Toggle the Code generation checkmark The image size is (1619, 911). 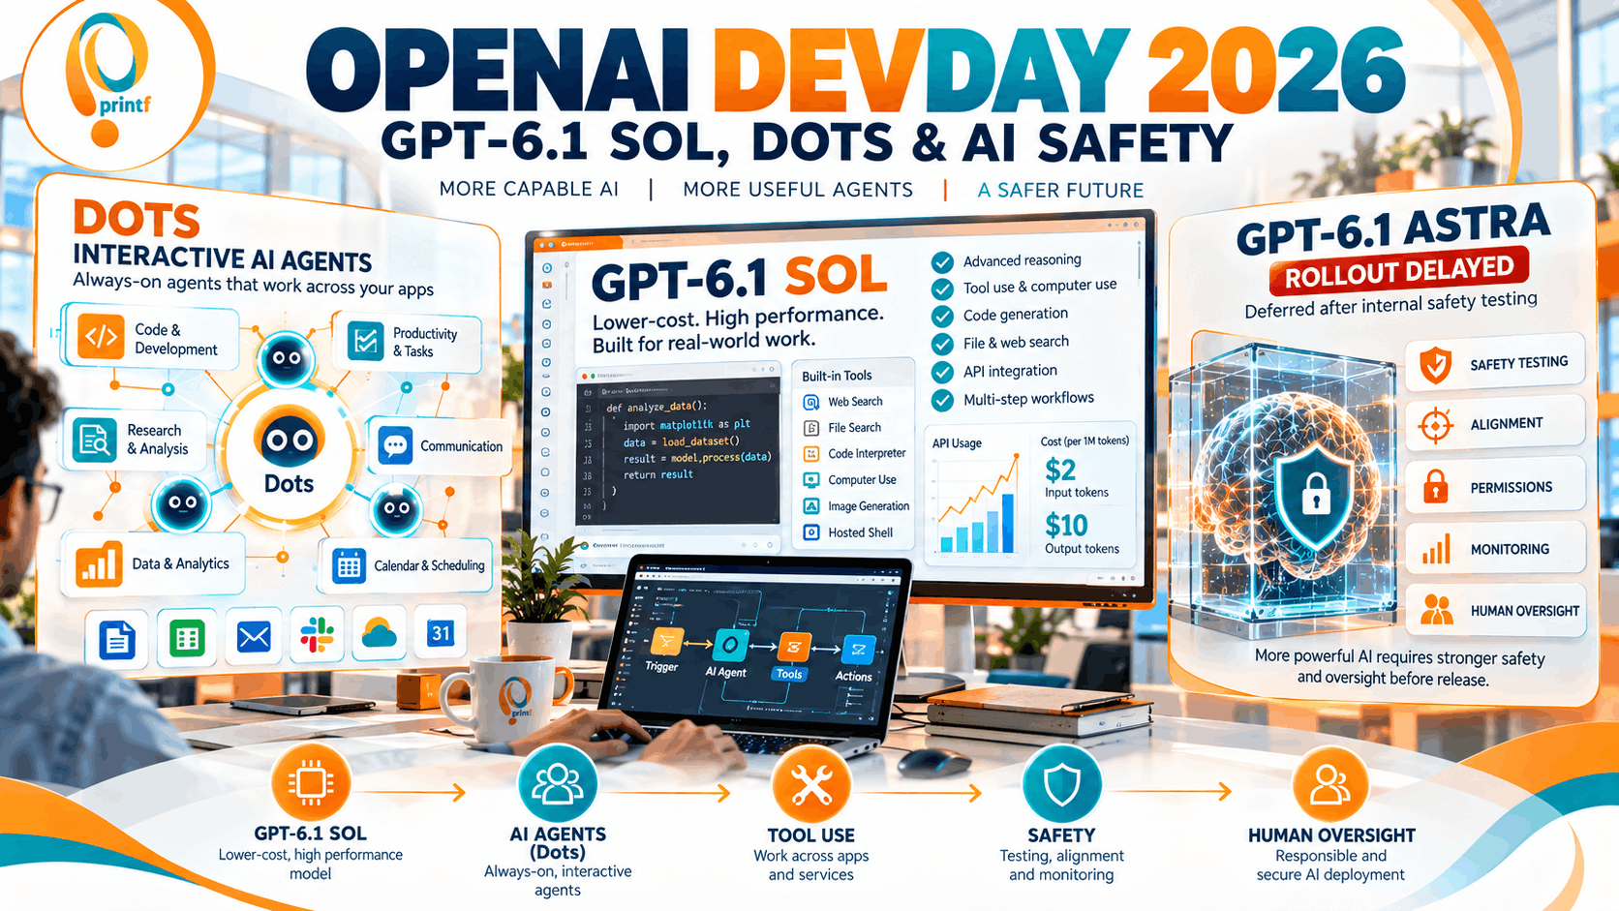tap(942, 316)
